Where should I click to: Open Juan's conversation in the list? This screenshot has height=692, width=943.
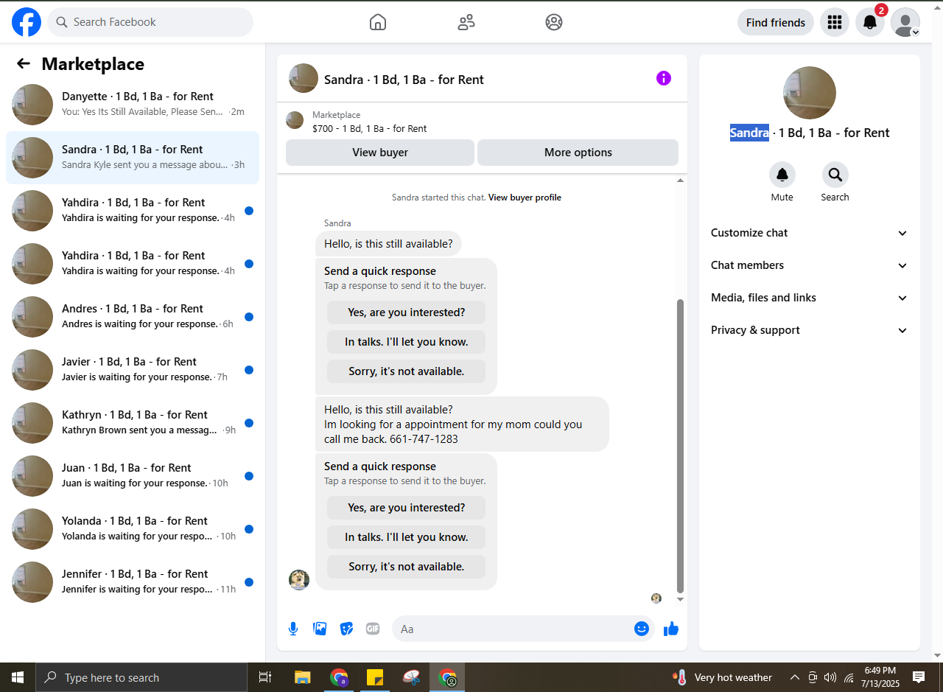[133, 476]
